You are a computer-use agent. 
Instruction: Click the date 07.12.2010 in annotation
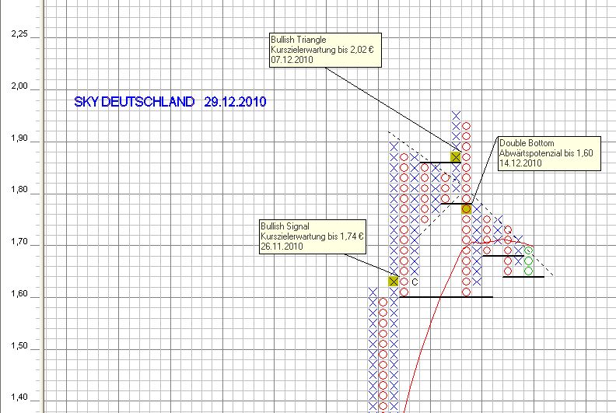pyautogui.click(x=292, y=60)
